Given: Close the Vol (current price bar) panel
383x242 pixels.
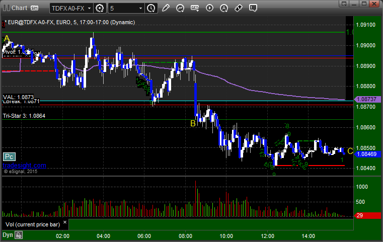Looking at the screenshot, I should point(65,222).
